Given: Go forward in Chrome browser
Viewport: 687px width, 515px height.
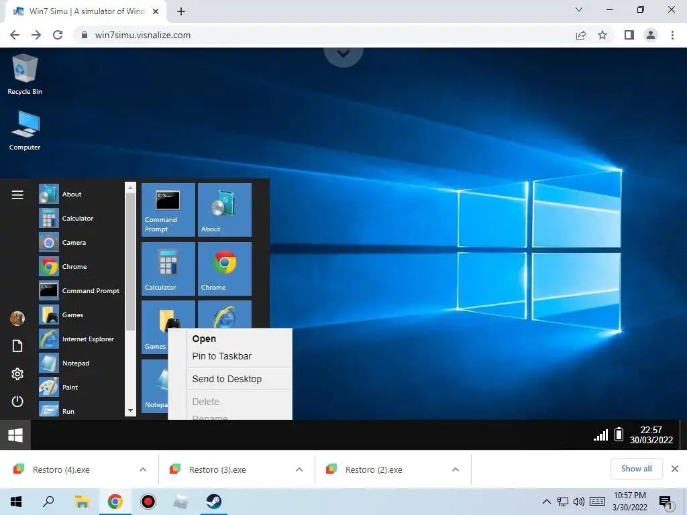Looking at the screenshot, I should (36, 35).
